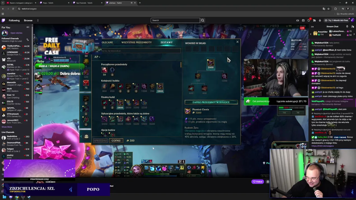
Task: Open Chrome three-dot menu
Action: [x=353, y=9]
